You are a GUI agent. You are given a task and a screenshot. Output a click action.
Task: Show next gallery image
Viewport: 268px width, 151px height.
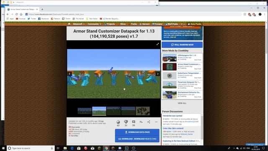point(158,74)
